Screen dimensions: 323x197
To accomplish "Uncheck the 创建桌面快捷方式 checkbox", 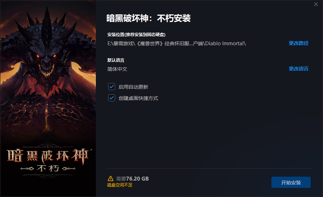I will (x=112, y=98).
